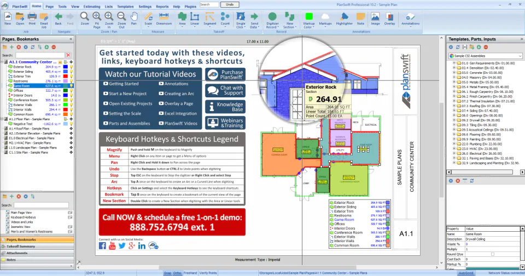Toggle lightbulb visibility for Offices
525x276 pixels.
[71, 91]
